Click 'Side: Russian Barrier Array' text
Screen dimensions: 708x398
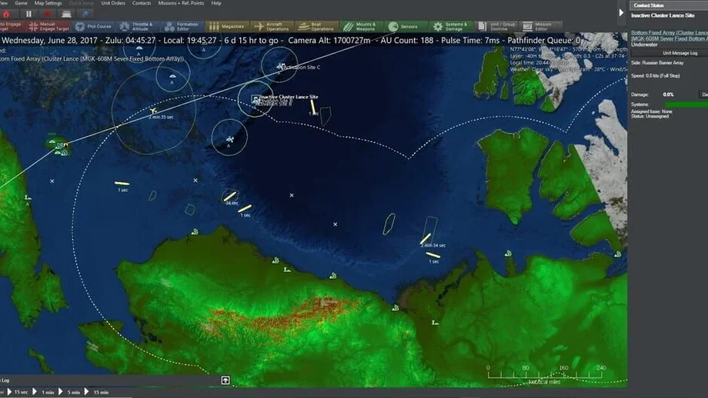tap(657, 63)
